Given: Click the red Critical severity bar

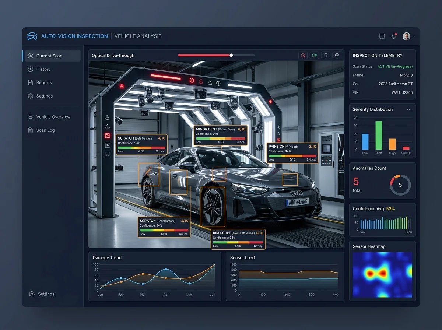Looking at the screenshot, I should click(406, 148).
